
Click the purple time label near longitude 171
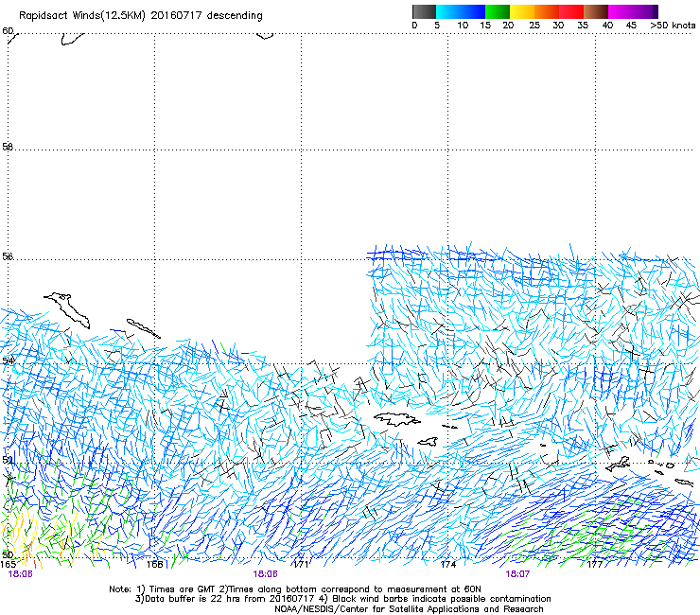[265, 574]
